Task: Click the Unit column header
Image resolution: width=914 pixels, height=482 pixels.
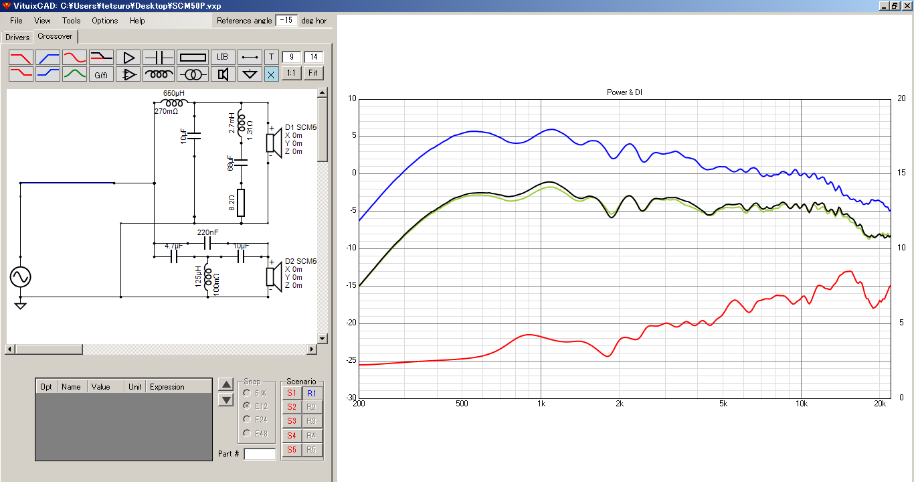Action: coord(136,386)
